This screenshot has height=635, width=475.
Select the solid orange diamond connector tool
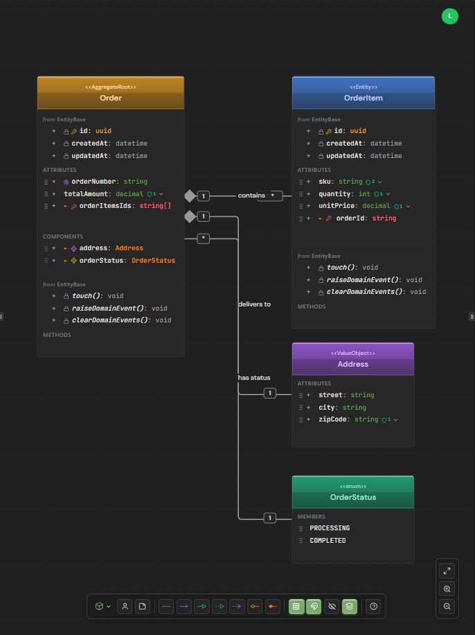click(x=273, y=606)
